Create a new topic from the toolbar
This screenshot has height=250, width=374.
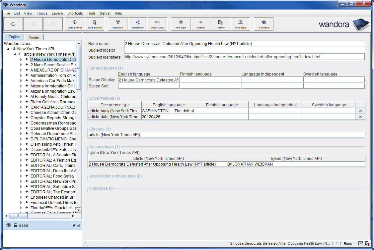181,24
